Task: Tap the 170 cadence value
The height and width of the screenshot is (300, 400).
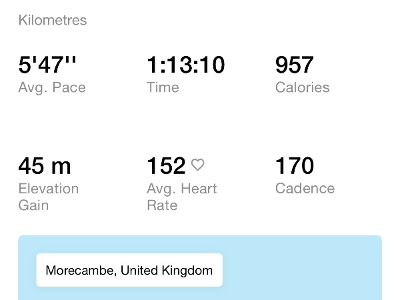Action: pyautogui.click(x=294, y=166)
